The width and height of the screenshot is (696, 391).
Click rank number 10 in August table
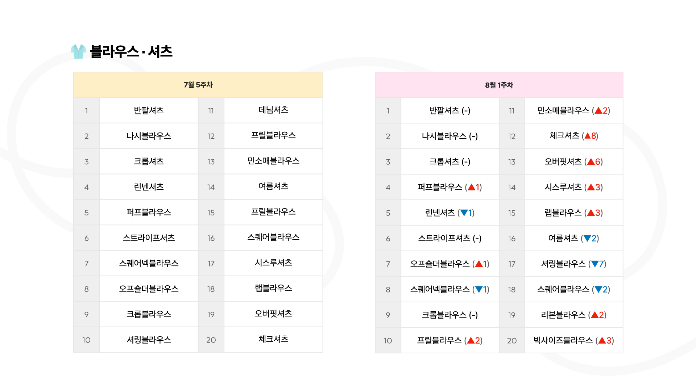pyautogui.click(x=388, y=341)
